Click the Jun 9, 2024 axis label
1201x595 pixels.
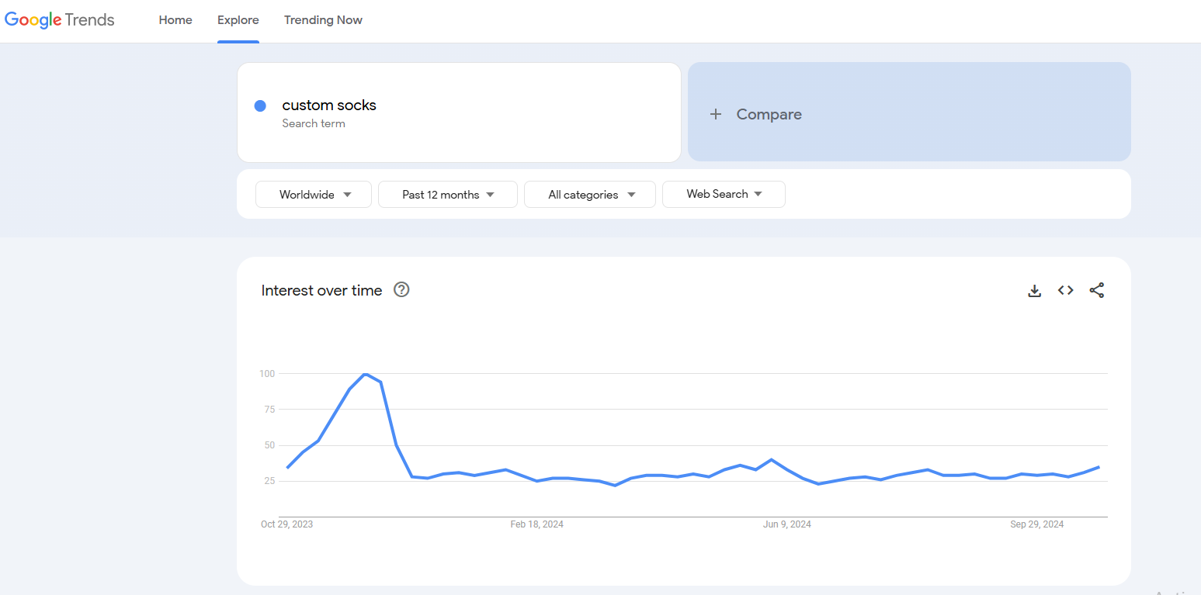coord(787,524)
